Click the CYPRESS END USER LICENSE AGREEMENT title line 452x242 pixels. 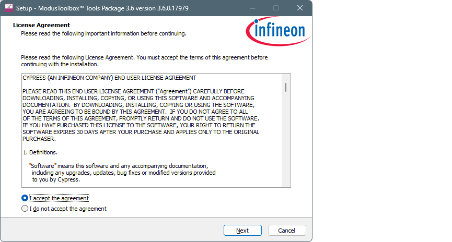pyautogui.click(x=109, y=78)
